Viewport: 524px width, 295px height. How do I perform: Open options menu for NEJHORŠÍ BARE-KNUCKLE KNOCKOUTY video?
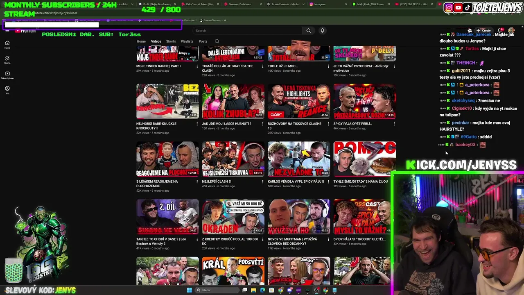click(197, 124)
